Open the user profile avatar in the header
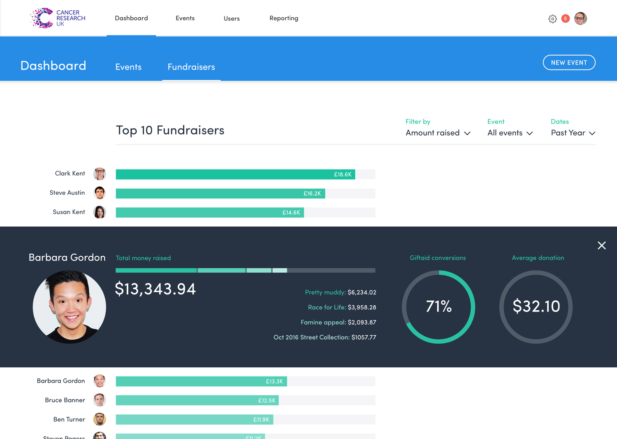Screen dimensions: 617x439 coord(580,19)
